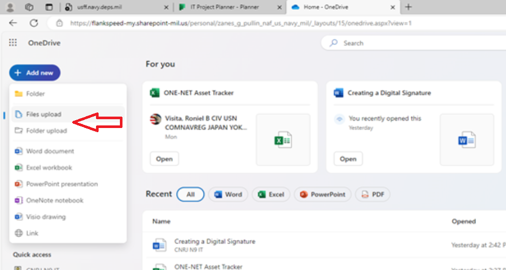Image resolution: width=506 pixels, height=270 pixels.
Task: Click the OneNote notebook icon in menu
Action: click(x=19, y=201)
